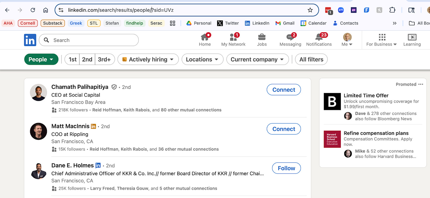
Task: Open the browser extensions puzzle icon
Action: coord(392,10)
